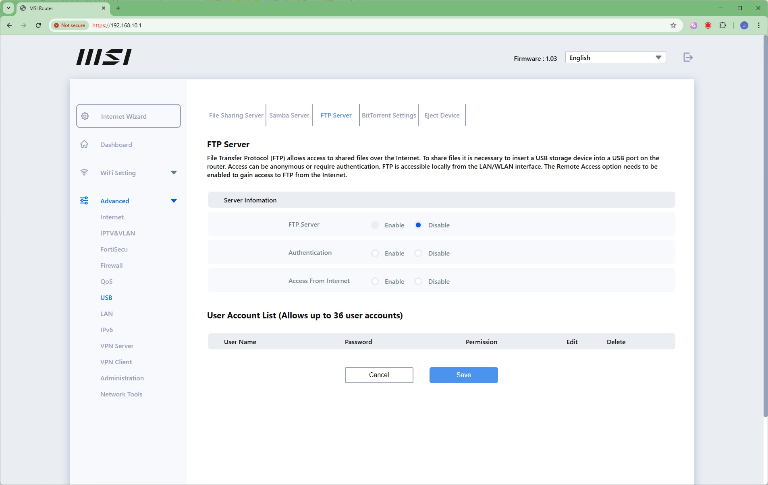Click the Firmware : 1.03 text
768x485 pixels.
click(x=536, y=58)
